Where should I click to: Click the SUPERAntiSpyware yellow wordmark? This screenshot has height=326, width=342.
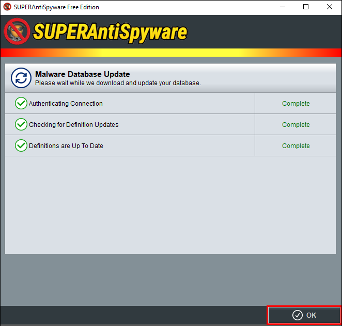tap(110, 32)
